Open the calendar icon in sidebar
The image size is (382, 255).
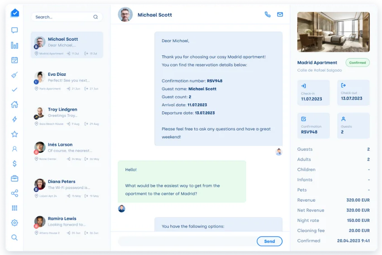[14, 60]
